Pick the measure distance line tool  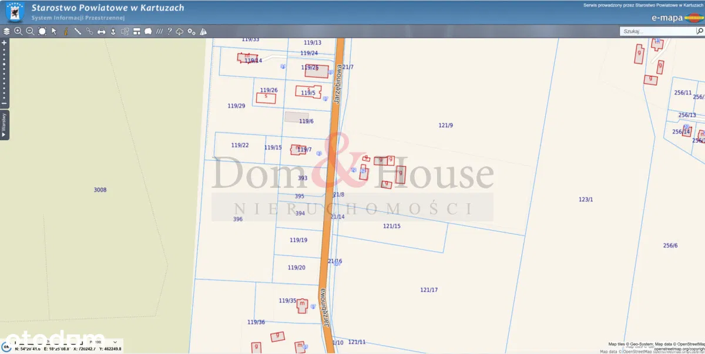click(x=78, y=31)
